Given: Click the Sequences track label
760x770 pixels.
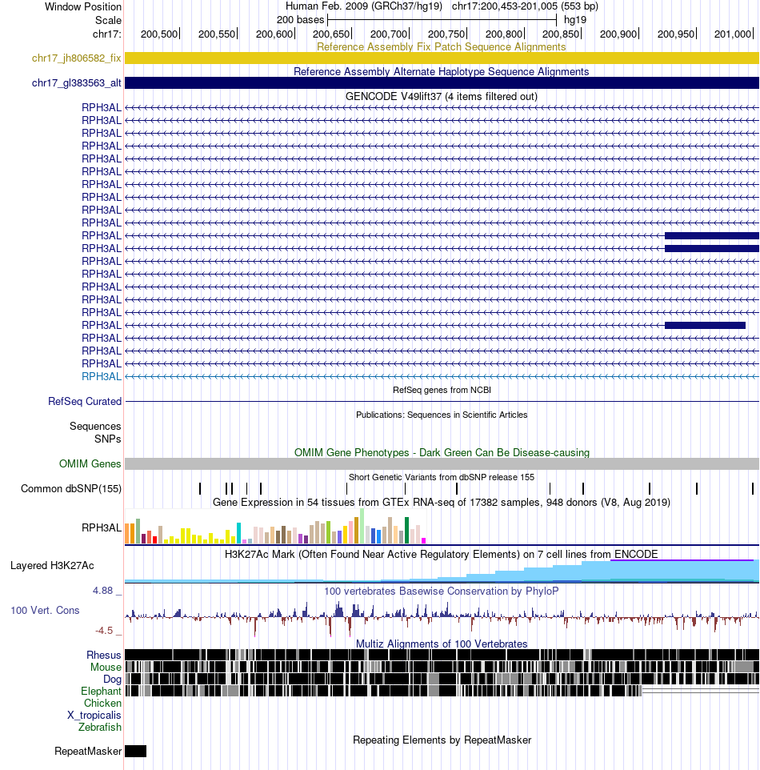Looking at the screenshot, I should click(94, 426).
